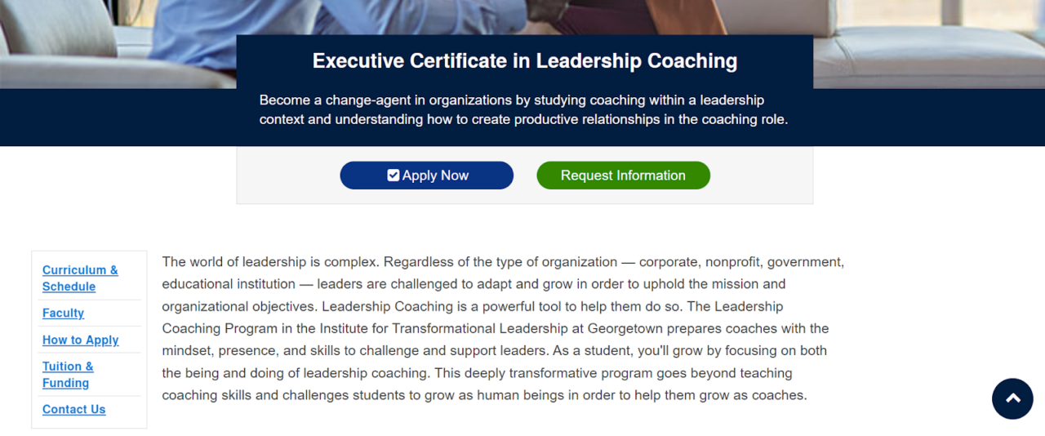Image resolution: width=1045 pixels, height=436 pixels.
Task: Click the phrase 'corporate, nonprofit, government' in the text
Action: [x=740, y=262]
